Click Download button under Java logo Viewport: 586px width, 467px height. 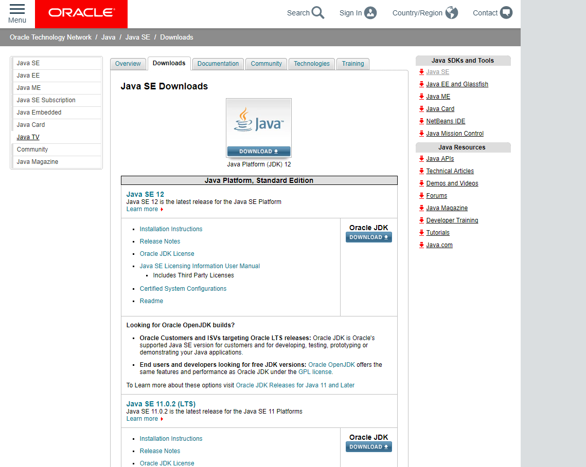[259, 151]
